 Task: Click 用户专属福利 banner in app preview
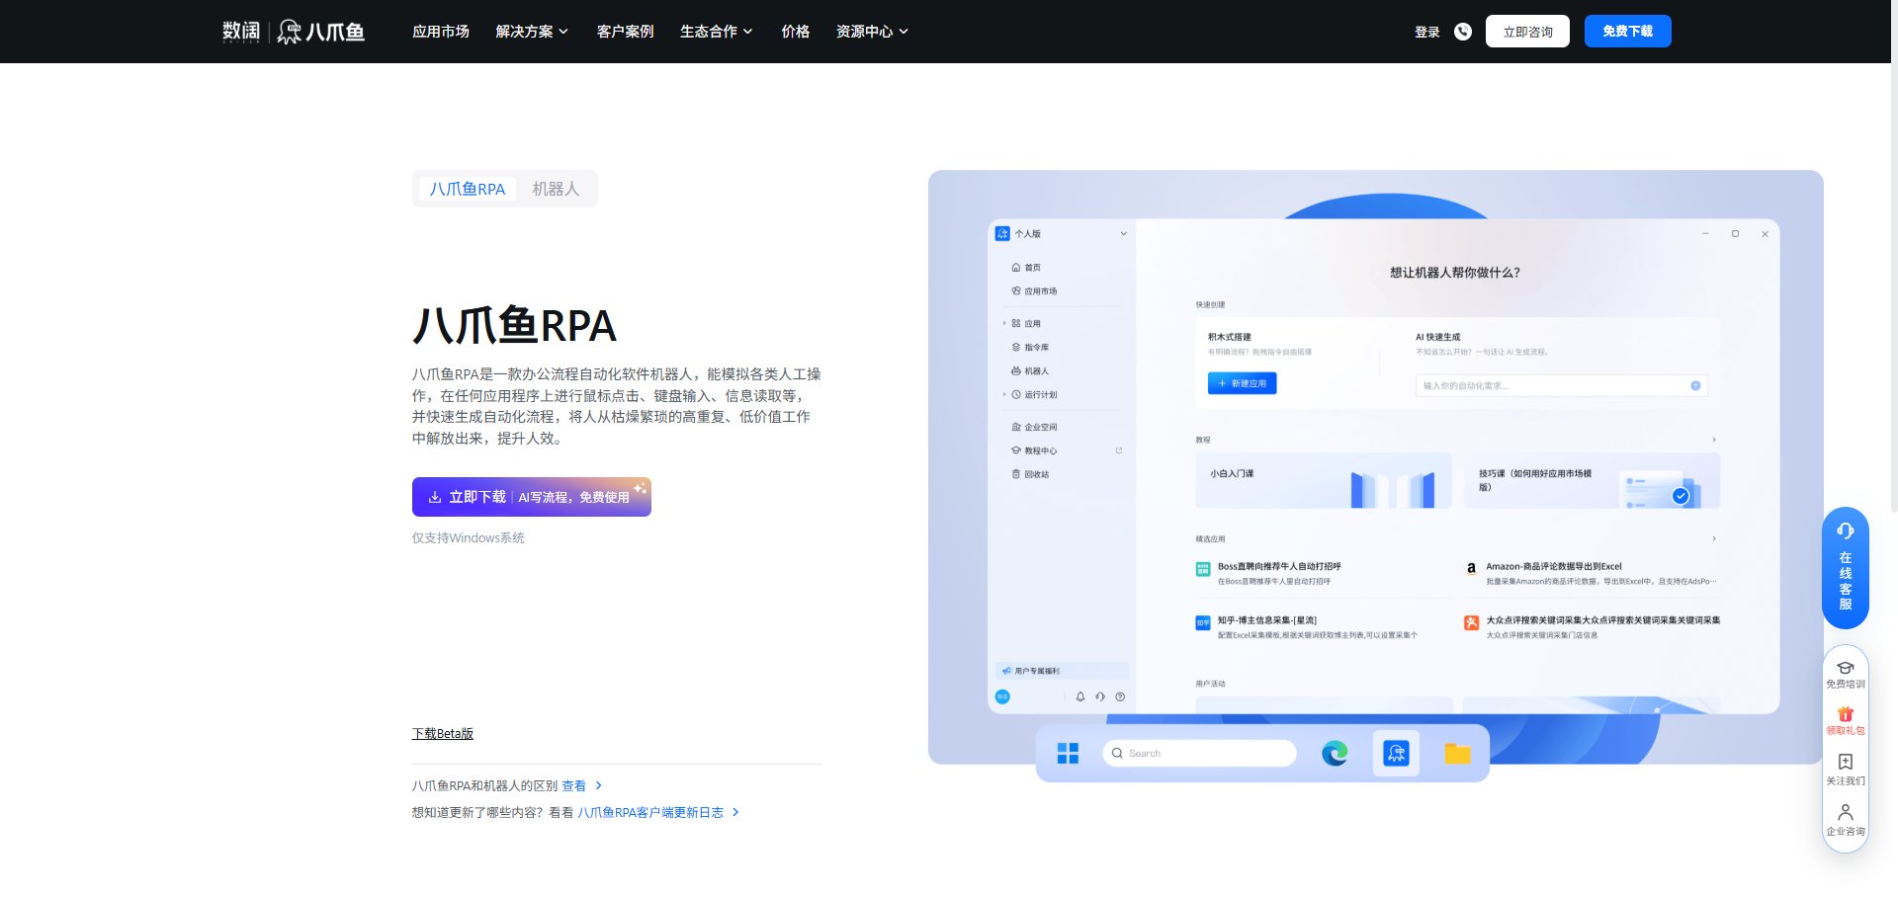(x=1061, y=671)
